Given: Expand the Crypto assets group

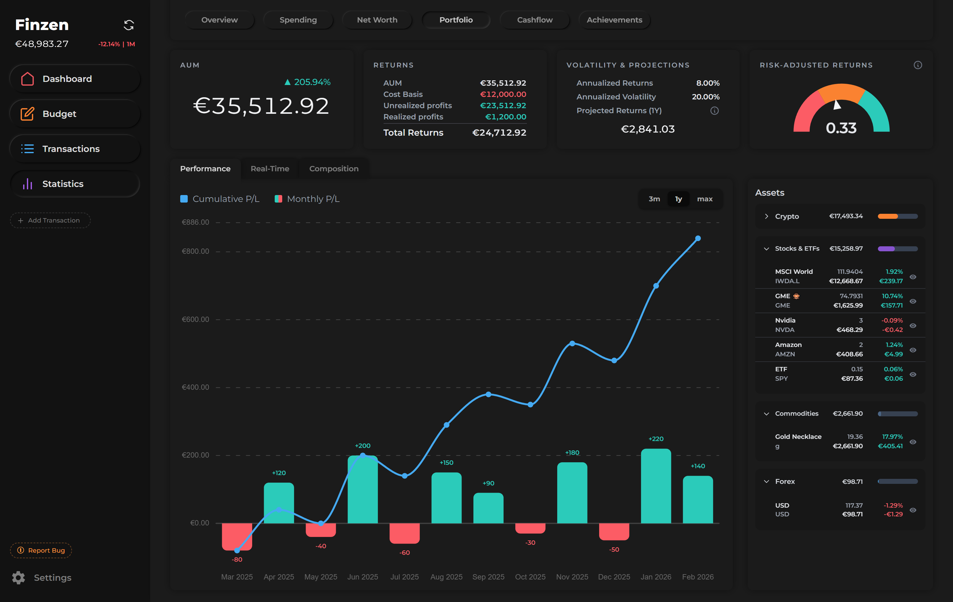Looking at the screenshot, I should click(x=766, y=216).
